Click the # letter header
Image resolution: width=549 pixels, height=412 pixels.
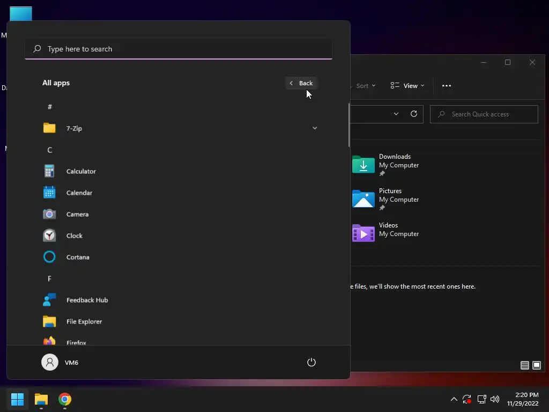pos(49,107)
